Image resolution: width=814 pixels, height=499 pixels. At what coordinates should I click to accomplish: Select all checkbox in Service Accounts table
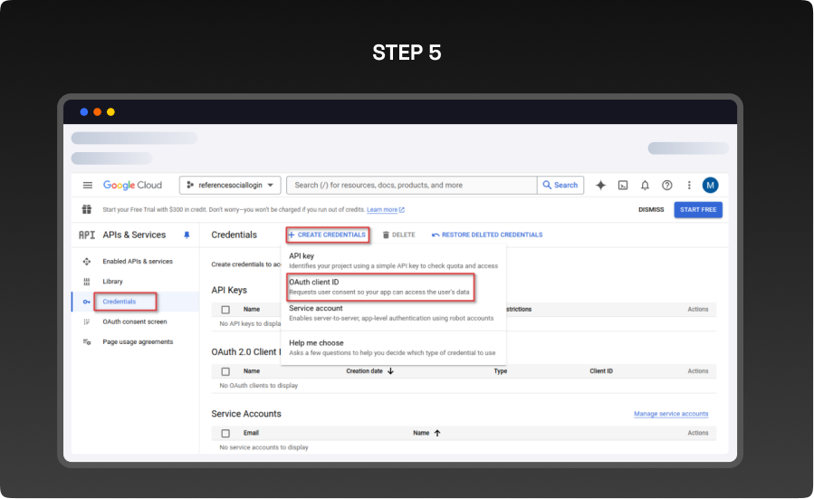click(x=225, y=433)
